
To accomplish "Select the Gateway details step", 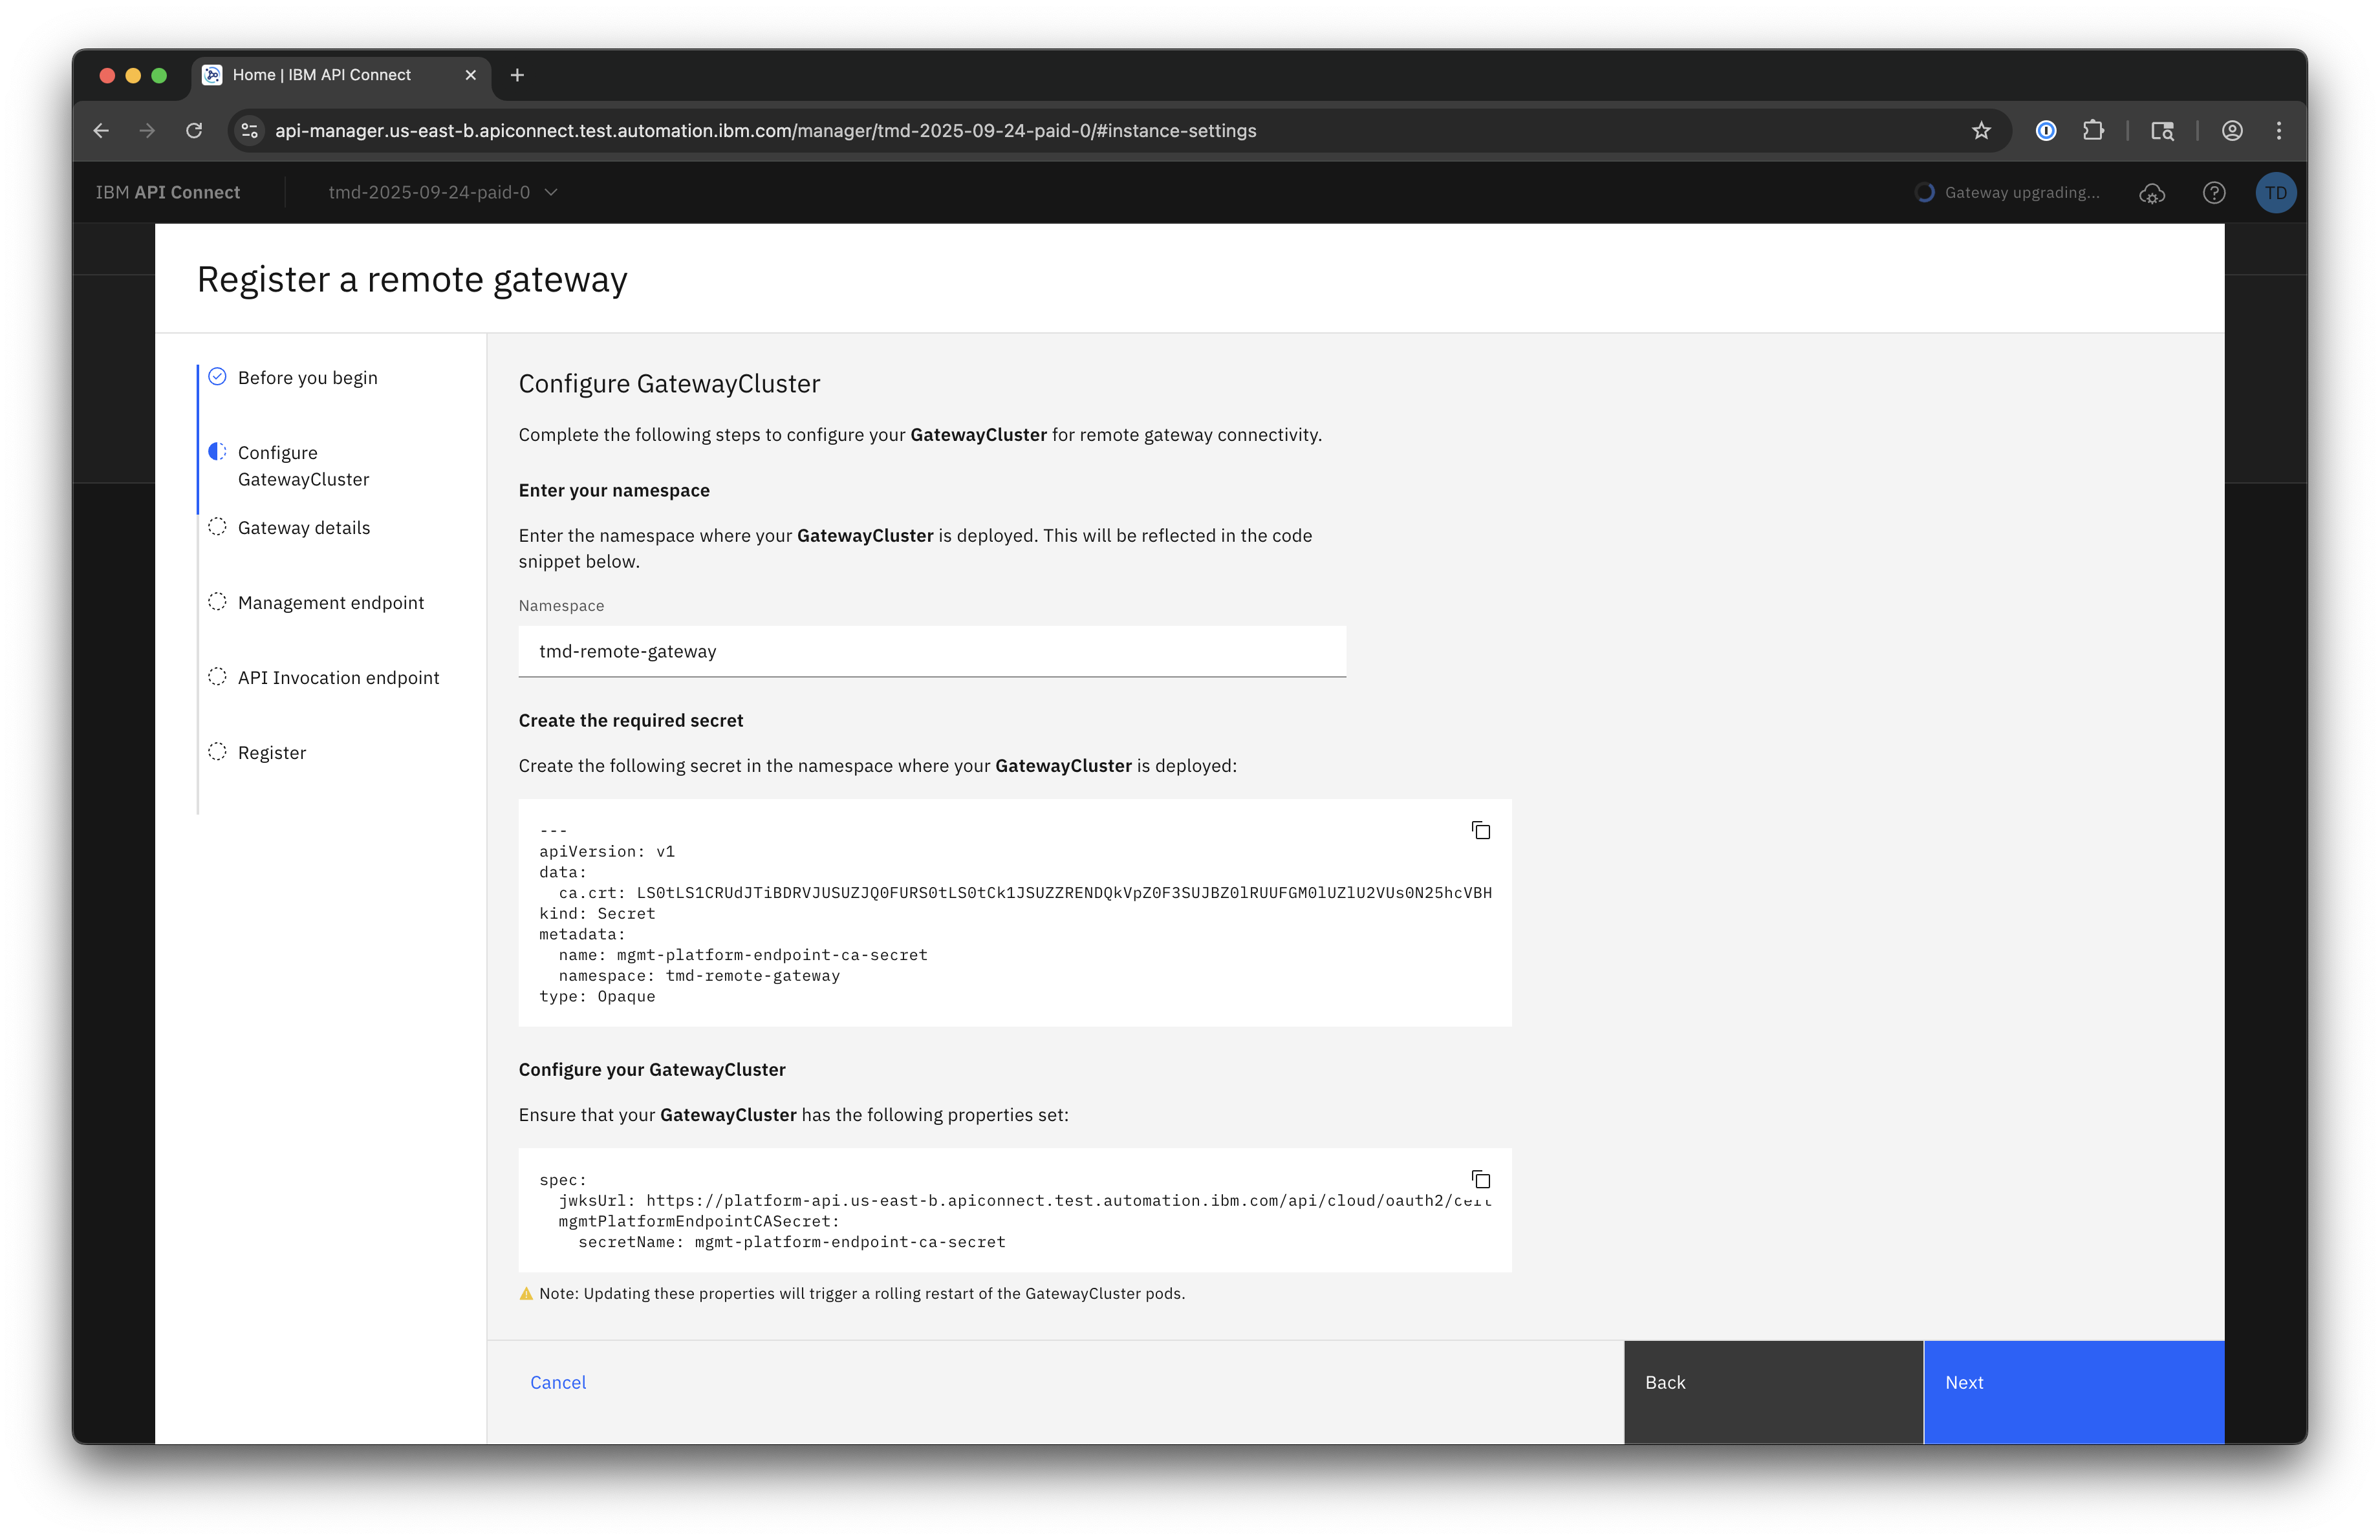I will click(303, 528).
